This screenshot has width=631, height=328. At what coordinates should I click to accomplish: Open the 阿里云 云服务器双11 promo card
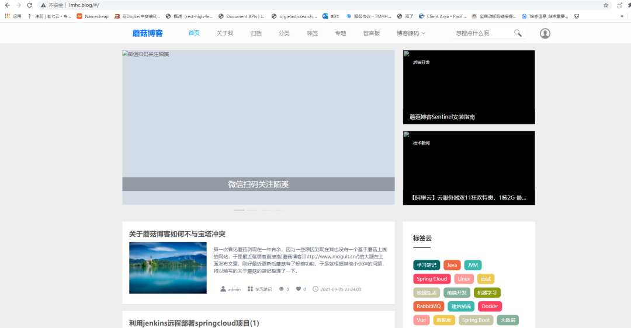469,168
